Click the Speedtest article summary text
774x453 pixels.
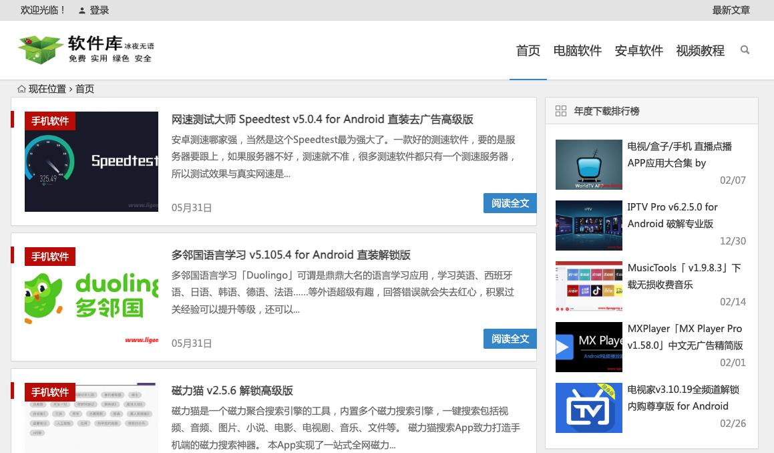pyautogui.click(x=344, y=156)
